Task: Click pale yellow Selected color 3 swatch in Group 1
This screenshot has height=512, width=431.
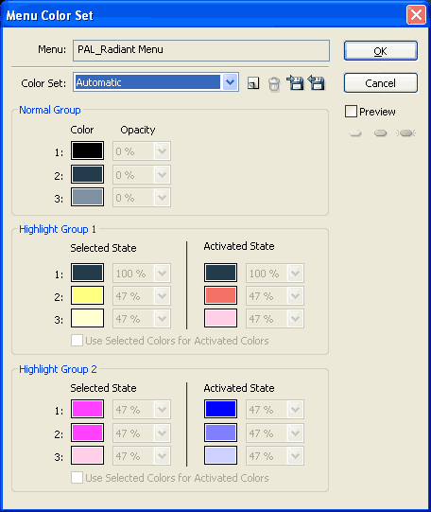Action: point(87,318)
